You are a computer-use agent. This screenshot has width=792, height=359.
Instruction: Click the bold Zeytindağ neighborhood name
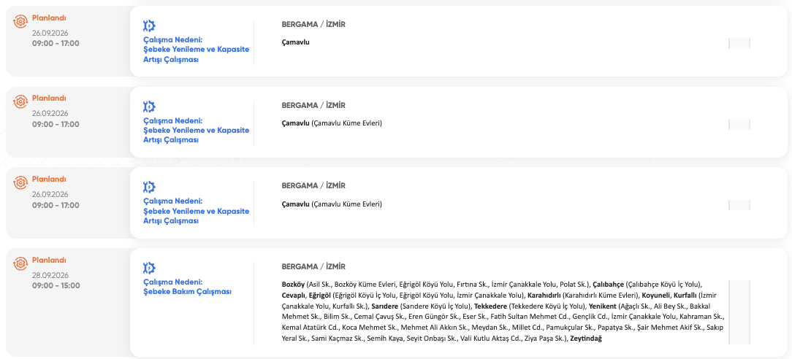[x=586, y=339]
